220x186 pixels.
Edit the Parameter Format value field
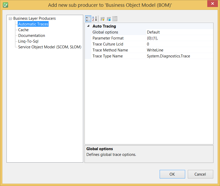(179, 38)
